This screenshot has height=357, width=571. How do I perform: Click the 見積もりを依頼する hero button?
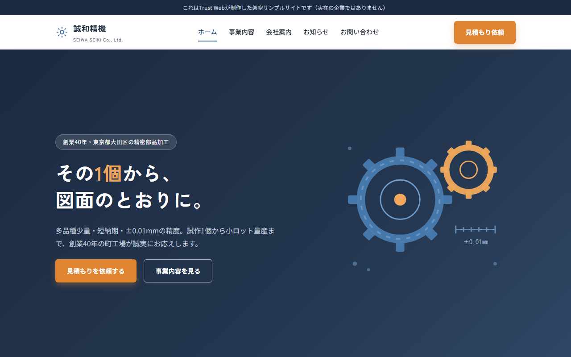[96, 271]
